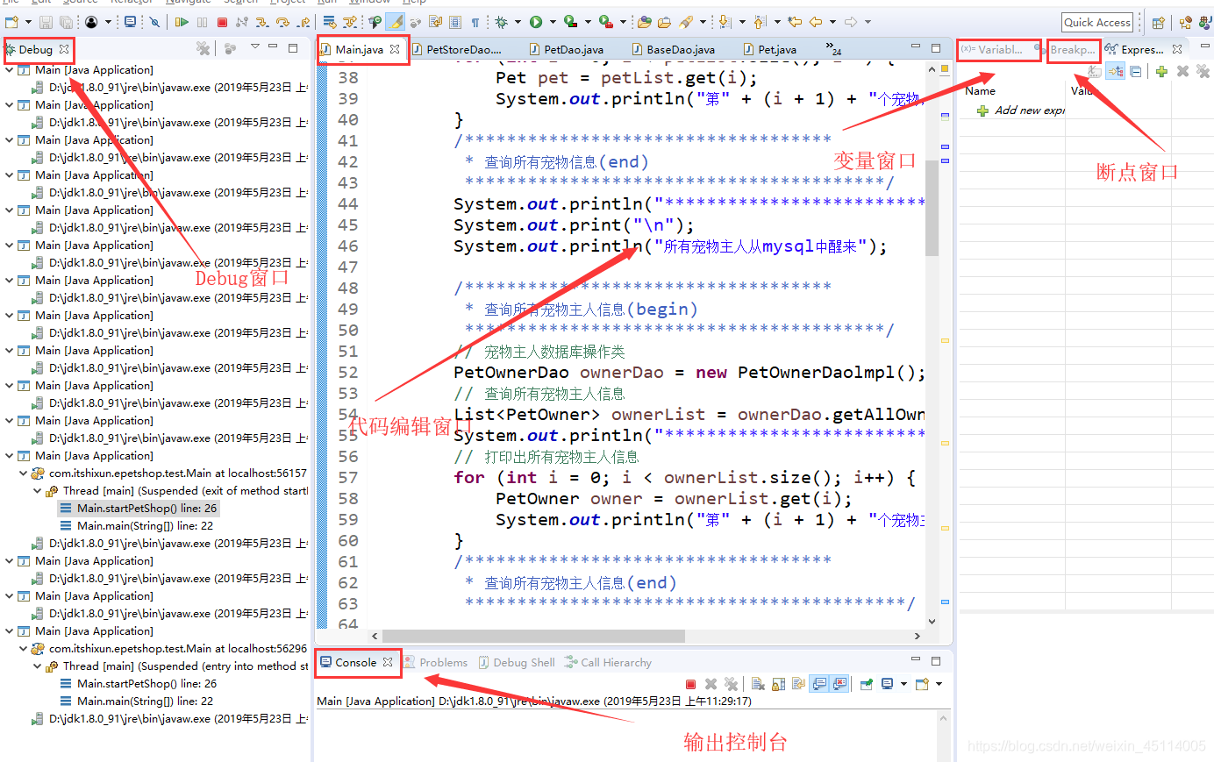Open the Call Hierarchy tab
Screen dimensions: 1214x762
coord(608,663)
